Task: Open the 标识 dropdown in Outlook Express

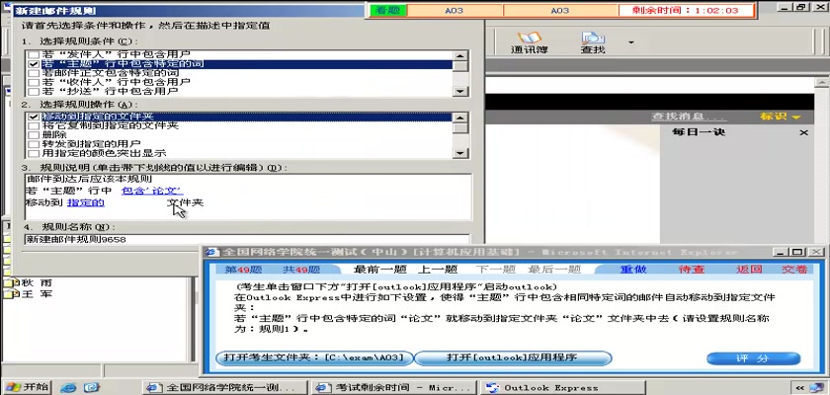Action: tap(781, 117)
